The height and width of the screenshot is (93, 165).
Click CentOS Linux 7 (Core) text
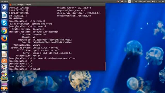coord(45,48)
